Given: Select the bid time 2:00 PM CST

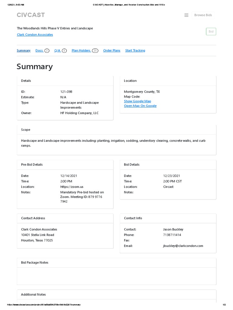Looking at the screenshot, I should point(172,181).
